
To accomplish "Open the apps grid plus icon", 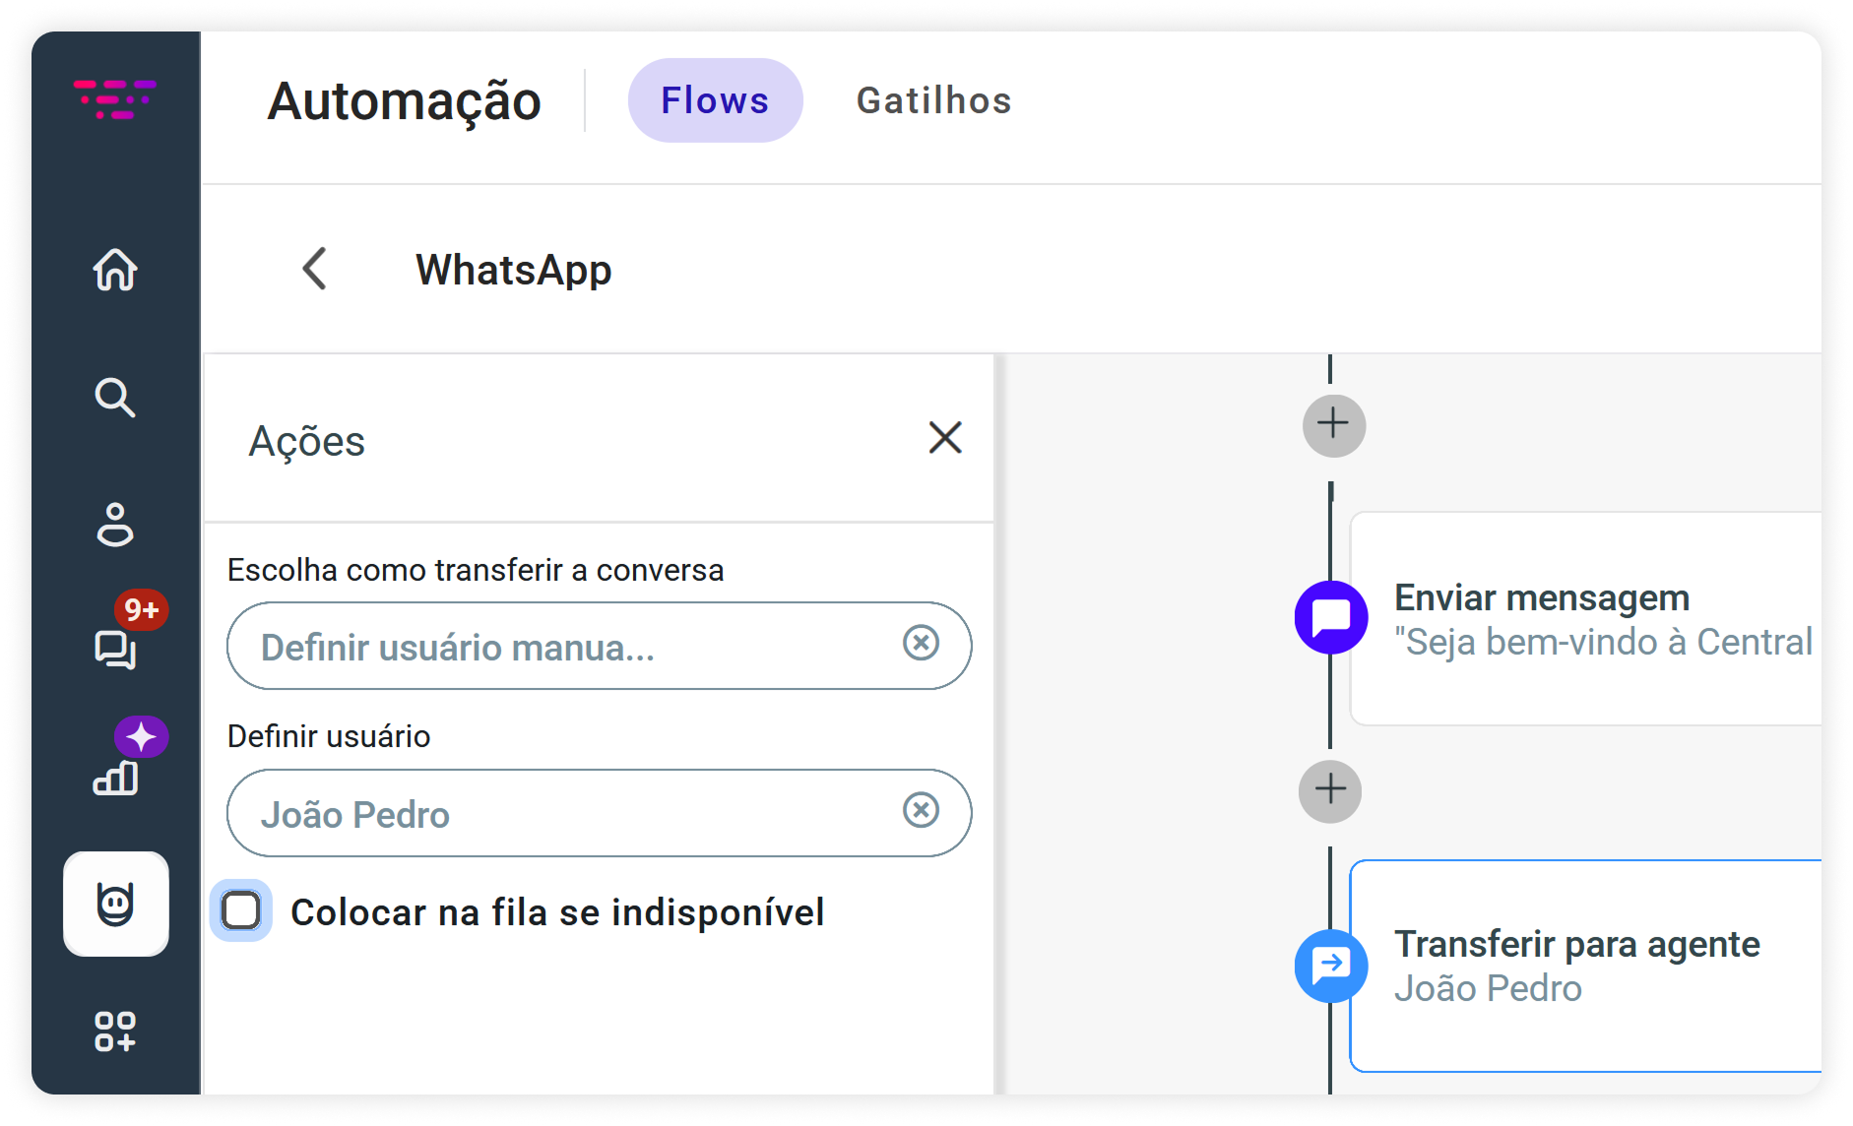I will 115,1032.
